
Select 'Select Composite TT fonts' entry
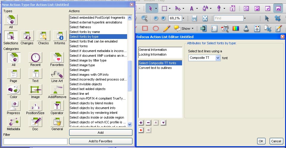point(160,63)
